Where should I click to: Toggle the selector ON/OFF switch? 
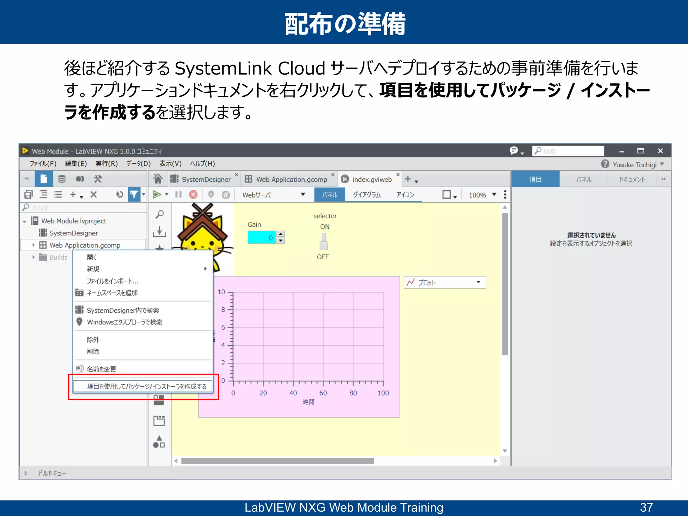tap(324, 242)
